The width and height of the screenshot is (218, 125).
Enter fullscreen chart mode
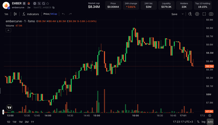pos(204,14)
